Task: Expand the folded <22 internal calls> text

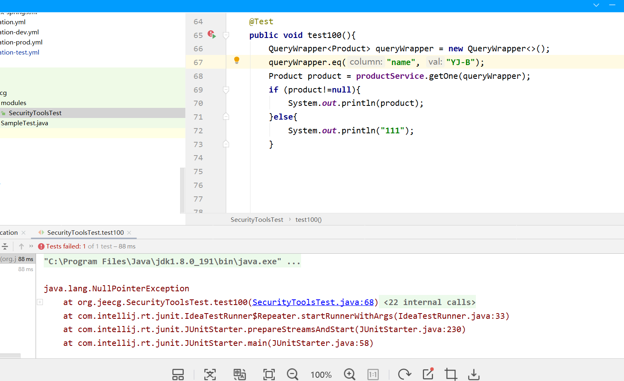Action: tap(429, 302)
